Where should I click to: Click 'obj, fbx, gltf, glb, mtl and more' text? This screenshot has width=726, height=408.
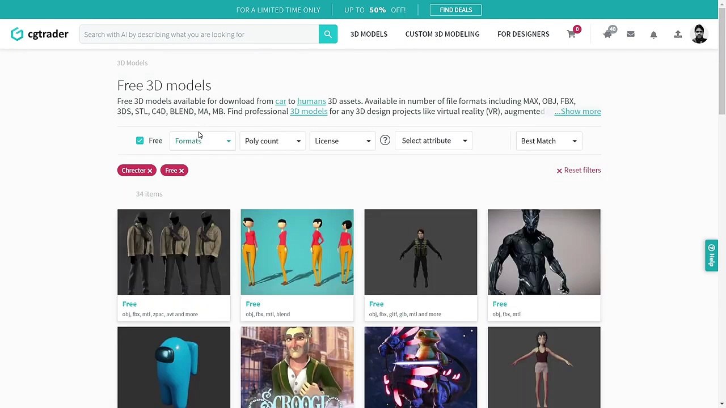405,314
